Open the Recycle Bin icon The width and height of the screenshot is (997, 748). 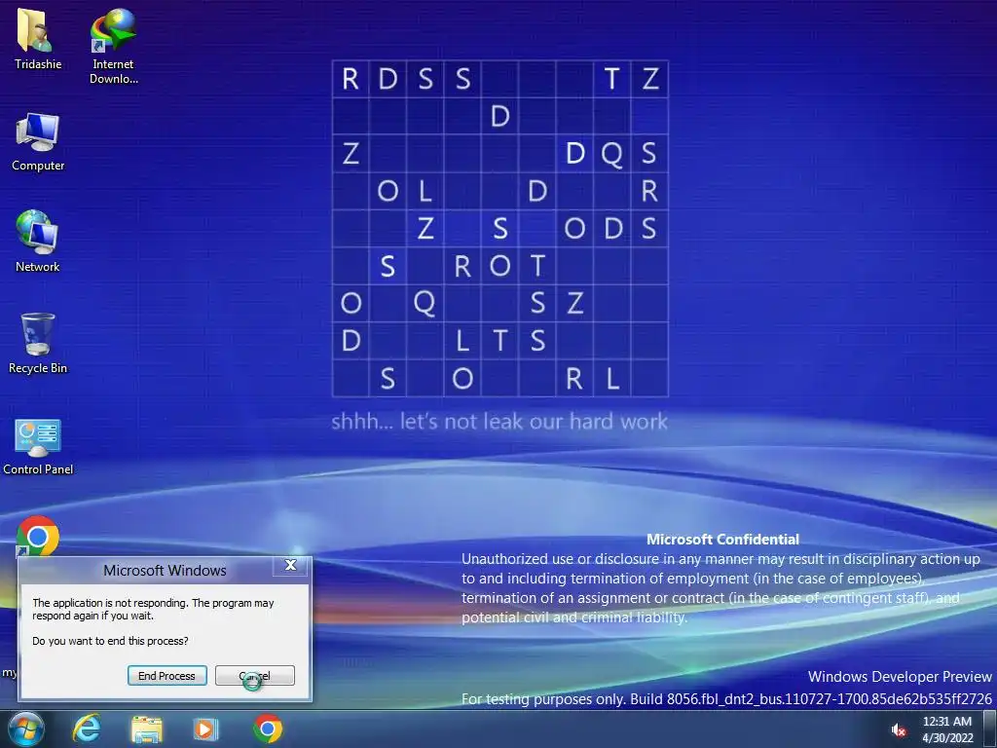[38, 343]
